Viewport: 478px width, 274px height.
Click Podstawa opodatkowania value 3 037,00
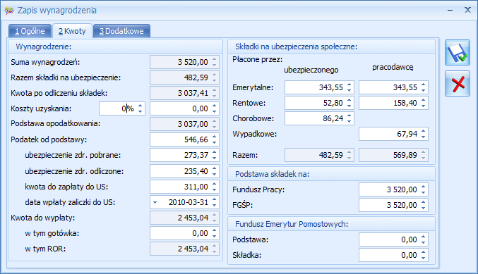pos(184,124)
